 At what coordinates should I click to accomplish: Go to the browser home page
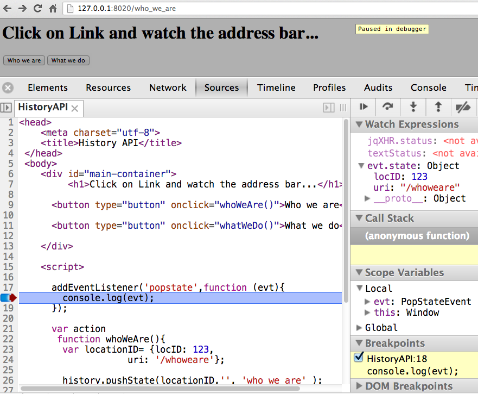tap(53, 8)
